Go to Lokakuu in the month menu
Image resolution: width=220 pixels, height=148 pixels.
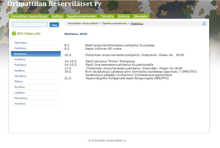point(20,93)
